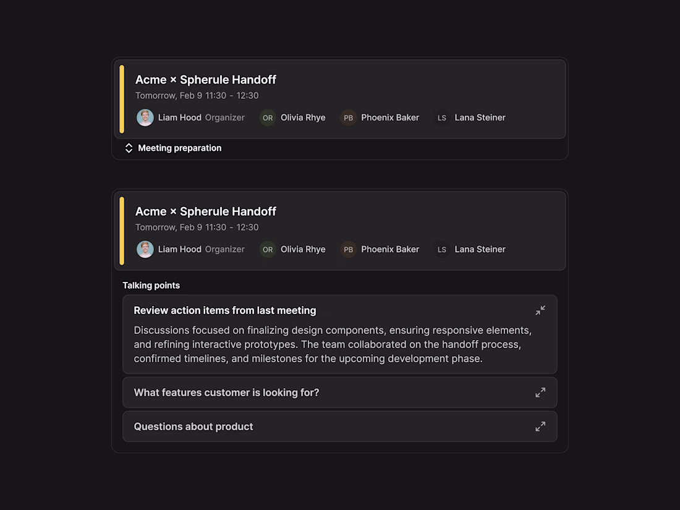Select the Questions about product row title
680x510 pixels.
[x=193, y=427]
